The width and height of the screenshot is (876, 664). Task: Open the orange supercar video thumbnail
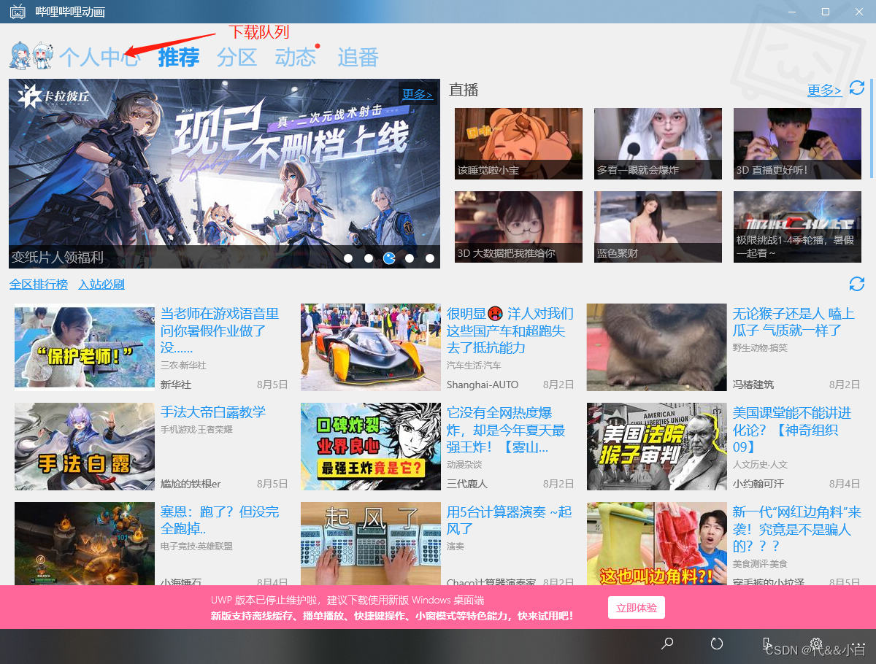(x=371, y=347)
